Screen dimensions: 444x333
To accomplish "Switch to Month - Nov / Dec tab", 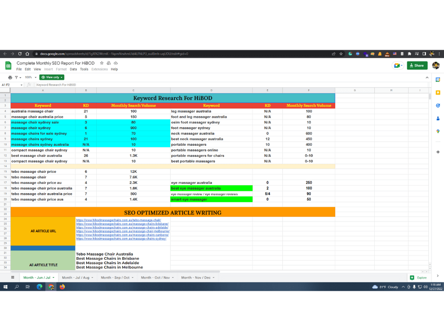I will pos(198,278).
